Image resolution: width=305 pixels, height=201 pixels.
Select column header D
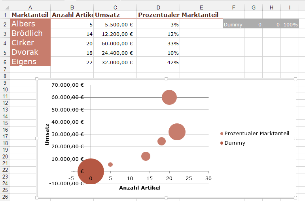tap(158, 7)
